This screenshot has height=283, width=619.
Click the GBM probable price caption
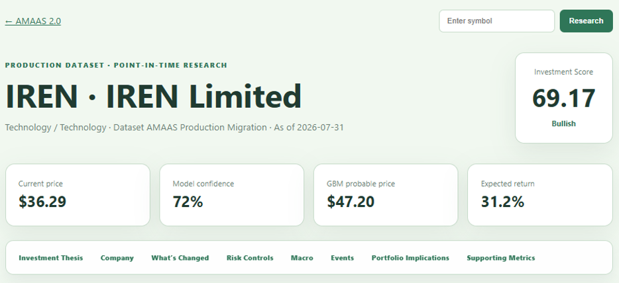click(x=361, y=184)
